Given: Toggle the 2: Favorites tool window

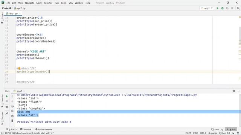Looking at the screenshot, I should pos(2,101).
